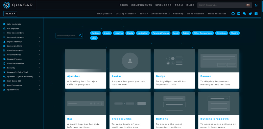Image resolution: width=263 pixels, height=129 pixels.
Task: Go to BLOG in top navigation
Action: pos(190,5)
